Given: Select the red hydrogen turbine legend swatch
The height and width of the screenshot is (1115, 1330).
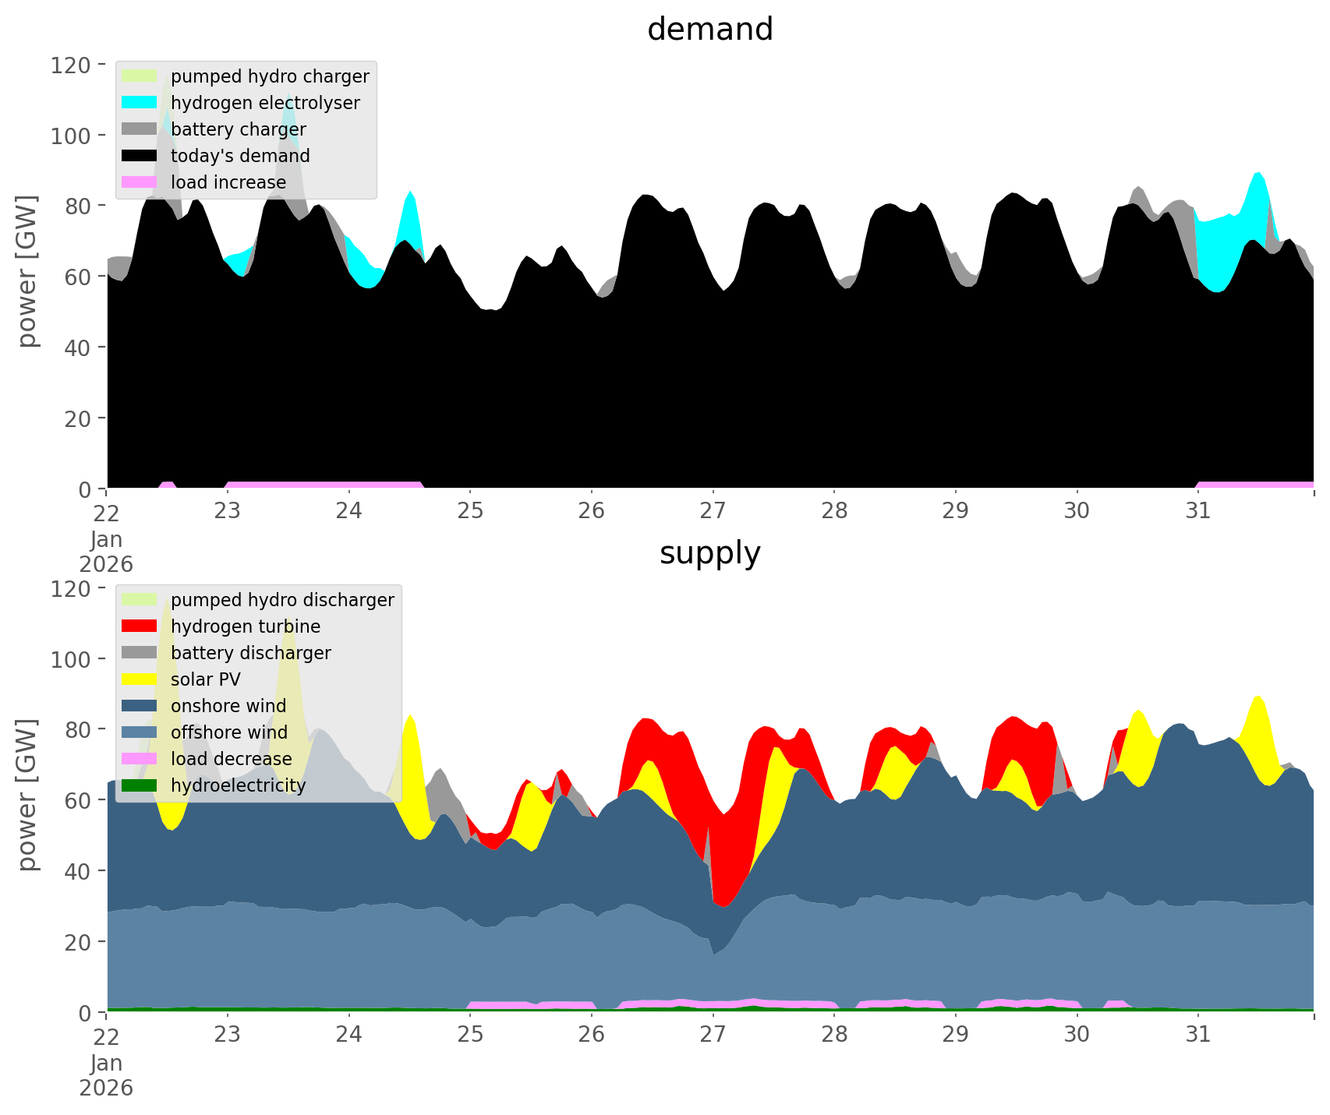Looking at the screenshot, I should pyautogui.click(x=140, y=626).
